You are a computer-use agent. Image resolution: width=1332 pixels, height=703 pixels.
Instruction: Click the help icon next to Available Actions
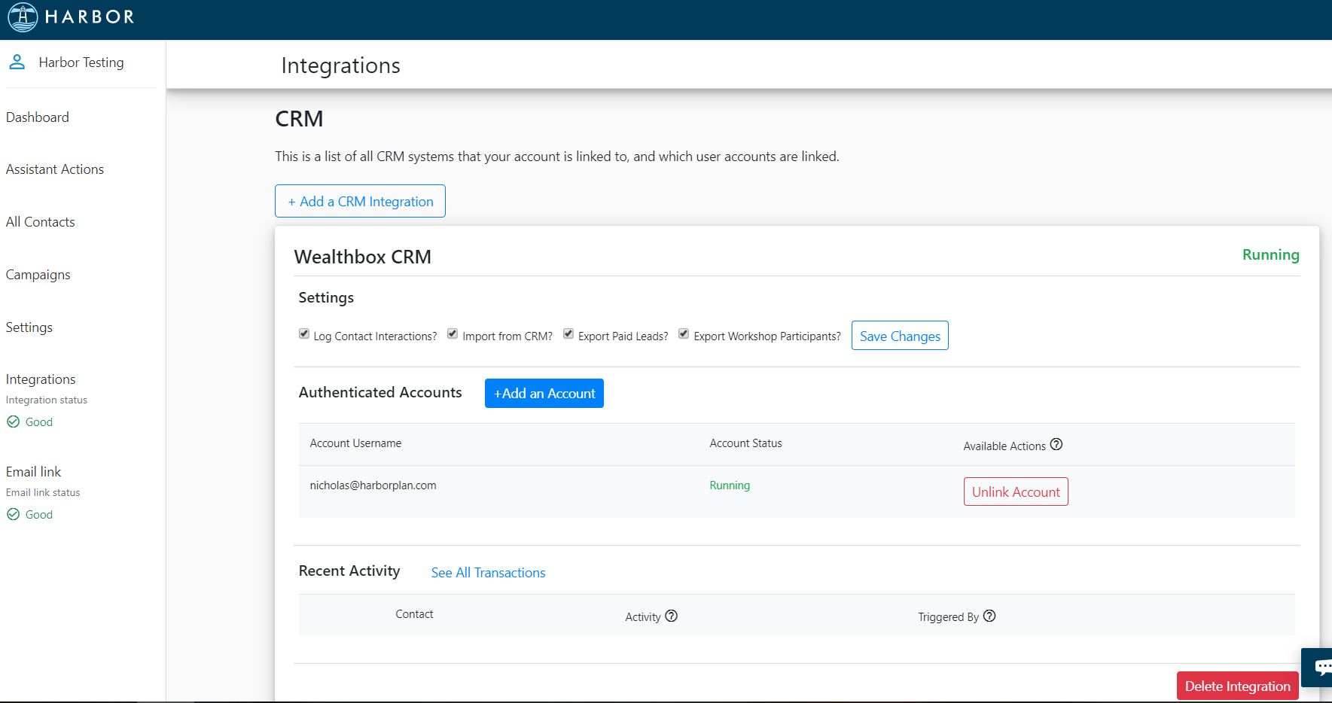click(x=1056, y=445)
